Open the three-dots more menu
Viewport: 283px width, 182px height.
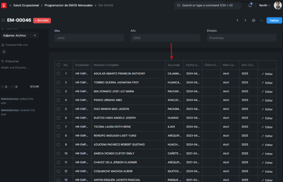pyautogui.click(x=261, y=20)
